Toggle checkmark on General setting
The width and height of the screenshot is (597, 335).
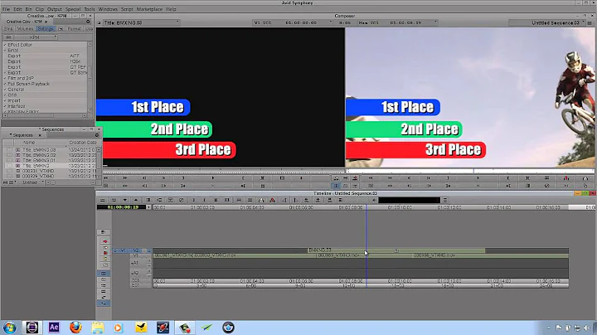coord(5,90)
